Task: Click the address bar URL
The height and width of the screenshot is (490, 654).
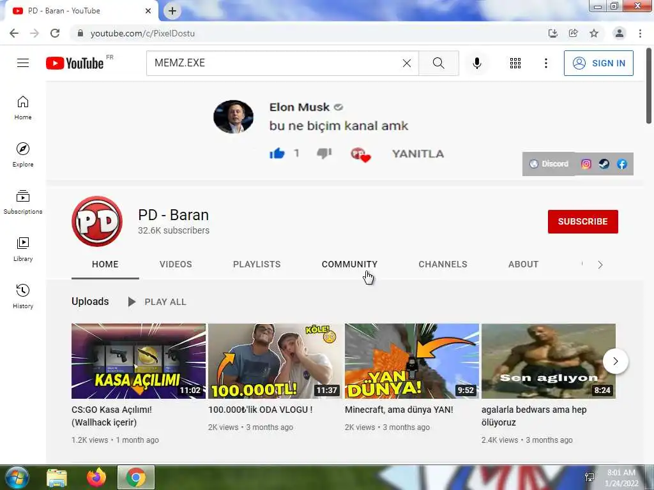Action: coord(142,33)
